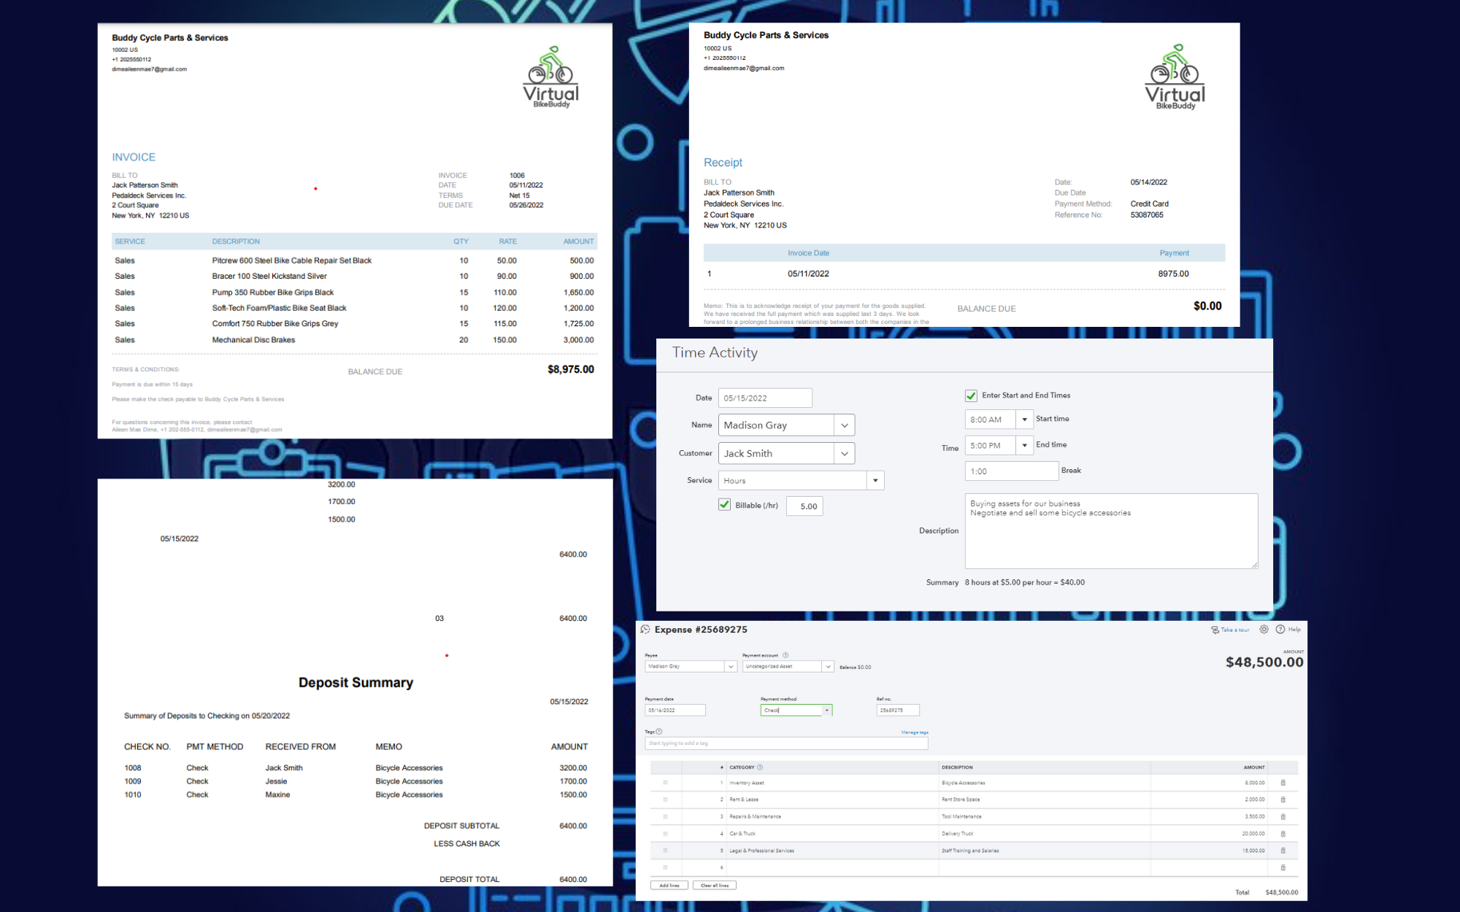1460x912 pixels.
Task: Open the Customer dropdown with Jack Smith
Action: coord(845,453)
